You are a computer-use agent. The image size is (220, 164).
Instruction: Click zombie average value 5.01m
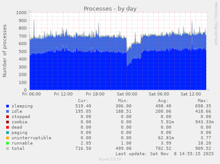click(x=167, y=122)
